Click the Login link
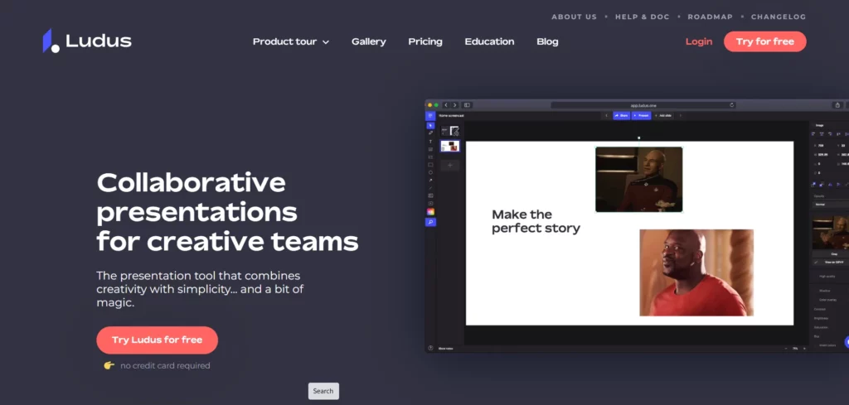Viewport: 849px width, 405px height. [698, 41]
